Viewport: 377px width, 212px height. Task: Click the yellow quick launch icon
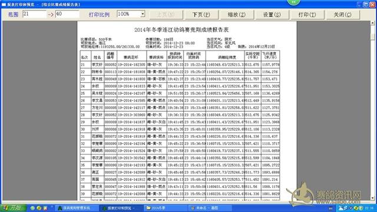[39, 208]
